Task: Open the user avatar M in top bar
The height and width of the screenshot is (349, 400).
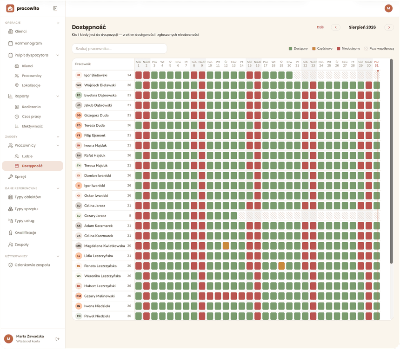Action: (x=388, y=8)
